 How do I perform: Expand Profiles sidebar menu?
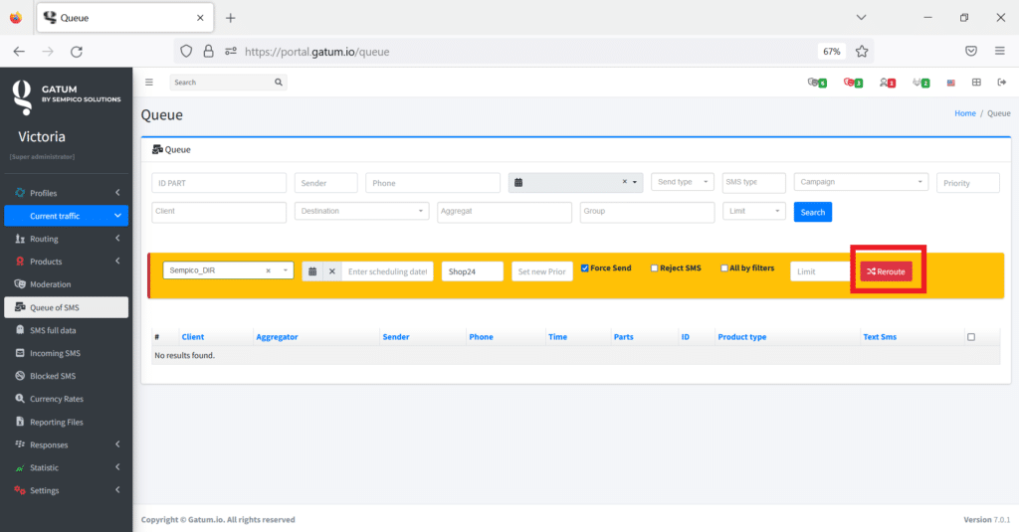67,193
